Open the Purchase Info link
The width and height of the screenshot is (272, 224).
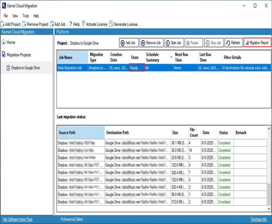point(259,219)
